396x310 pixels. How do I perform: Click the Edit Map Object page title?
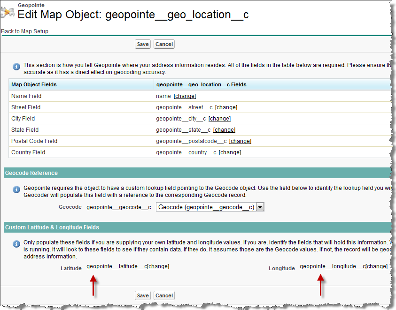(133, 15)
